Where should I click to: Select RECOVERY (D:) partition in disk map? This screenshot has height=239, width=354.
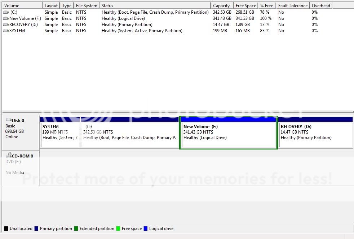coord(315,135)
